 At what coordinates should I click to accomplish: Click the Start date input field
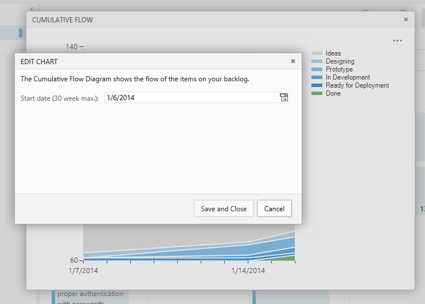(197, 97)
